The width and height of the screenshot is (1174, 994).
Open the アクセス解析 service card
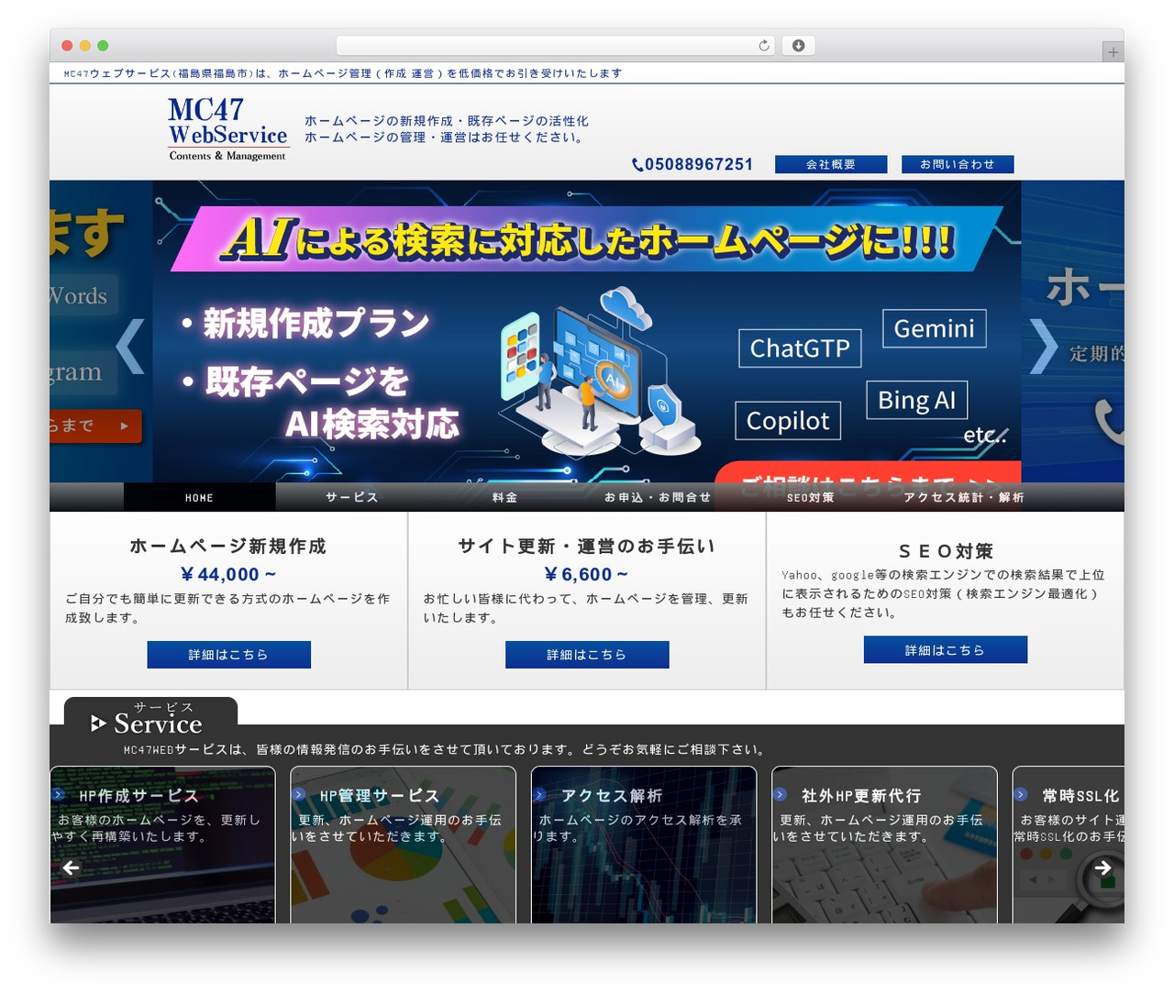[644, 845]
